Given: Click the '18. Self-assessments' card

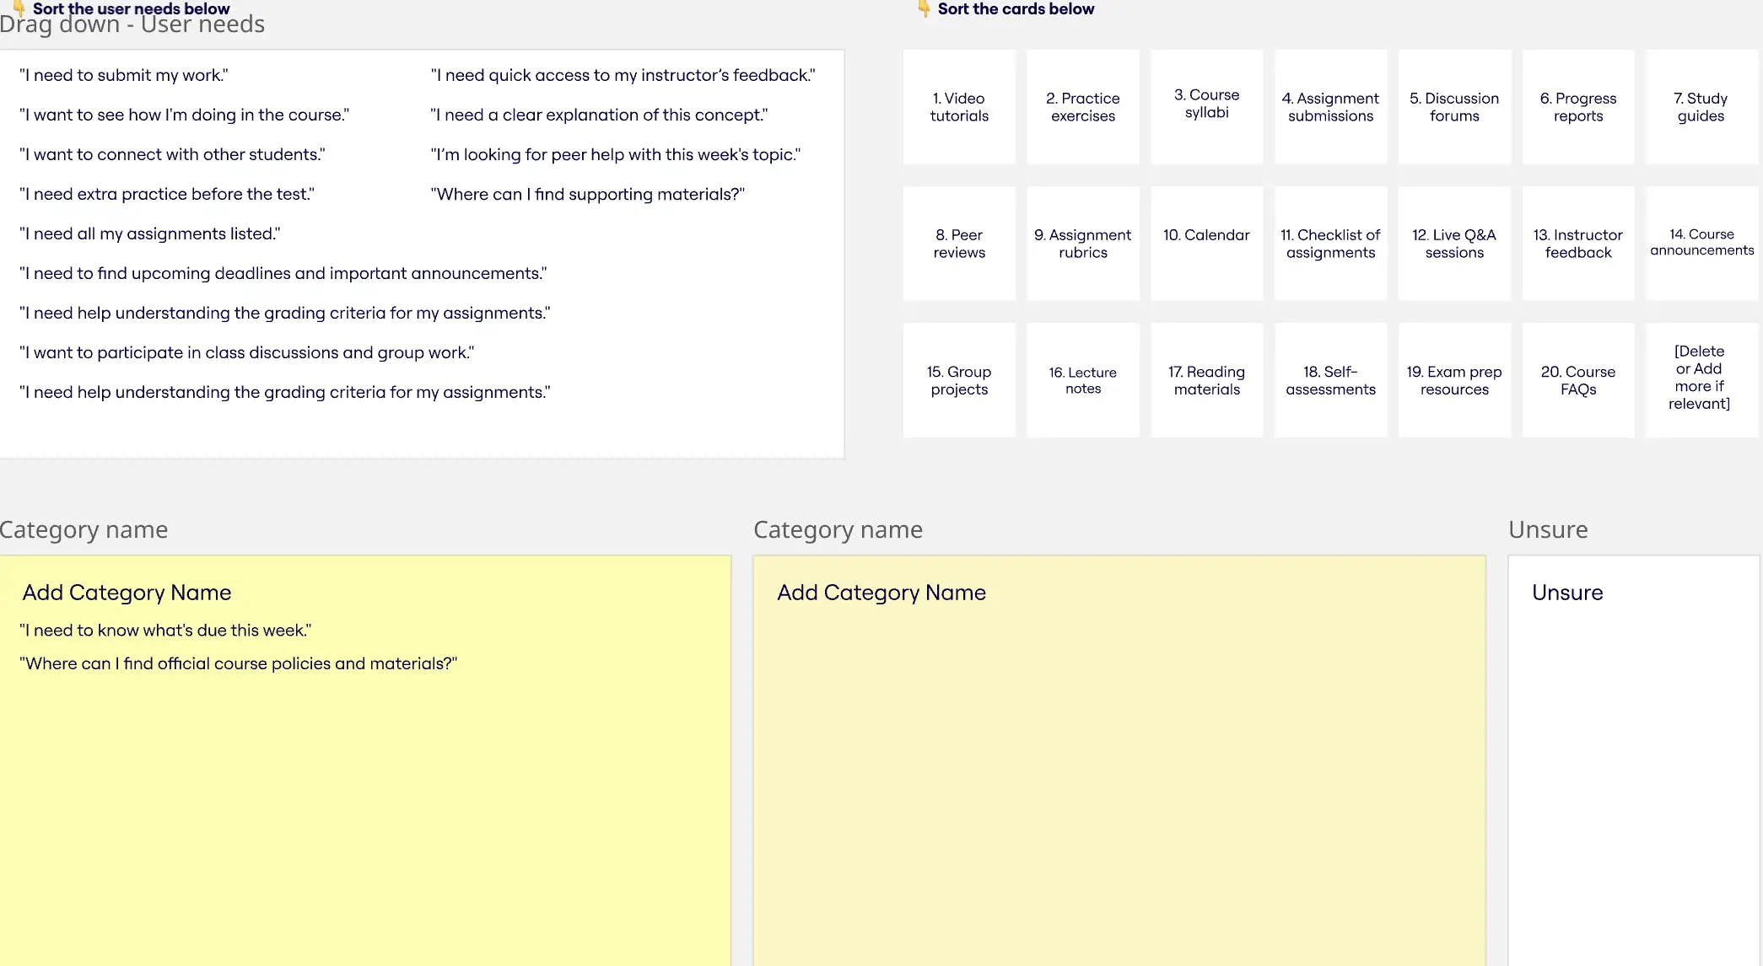Looking at the screenshot, I should pyautogui.click(x=1330, y=380).
